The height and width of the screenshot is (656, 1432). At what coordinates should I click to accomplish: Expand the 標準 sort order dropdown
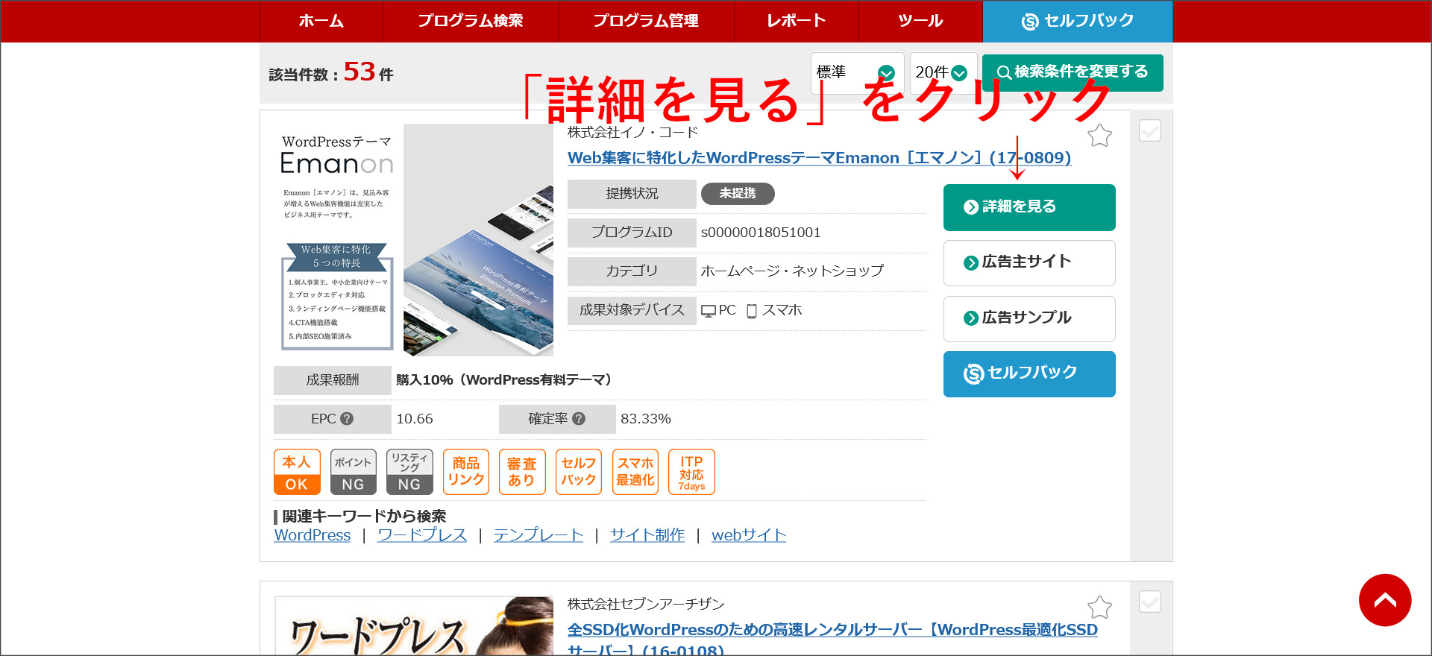click(857, 72)
